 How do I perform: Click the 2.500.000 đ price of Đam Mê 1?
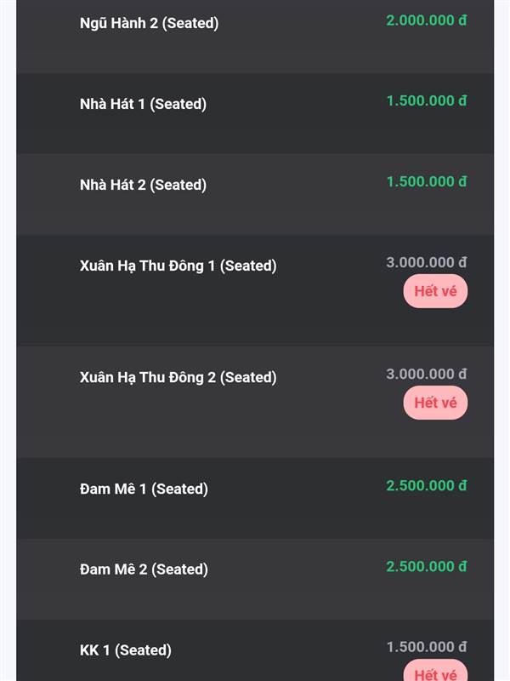click(427, 485)
